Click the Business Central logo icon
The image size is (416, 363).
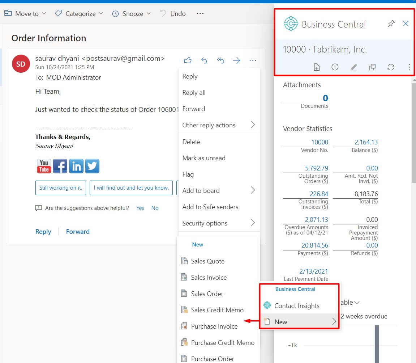[291, 24]
